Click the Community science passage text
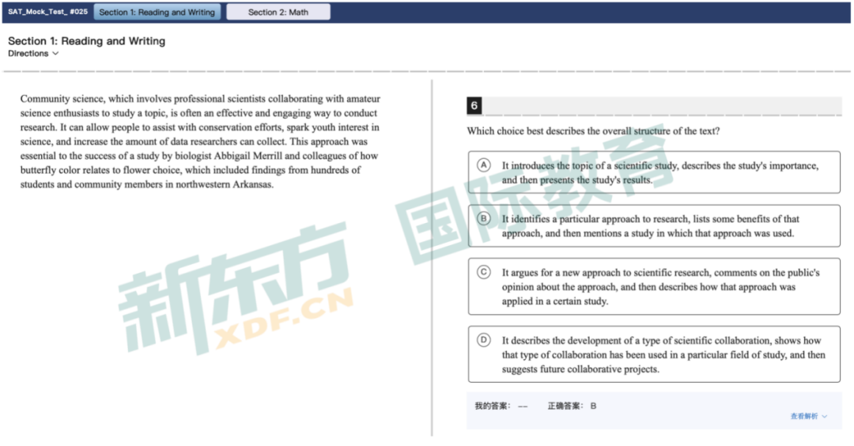Screen dimensions: 854x446 coord(200,142)
